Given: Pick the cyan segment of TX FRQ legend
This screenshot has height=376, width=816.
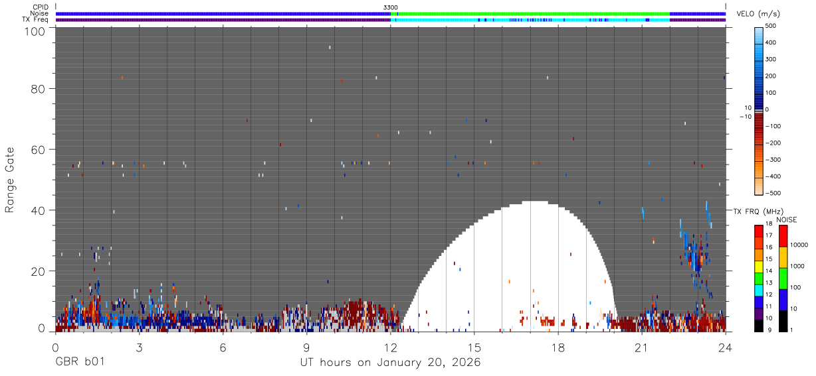Looking at the screenshot, I should [x=759, y=290].
